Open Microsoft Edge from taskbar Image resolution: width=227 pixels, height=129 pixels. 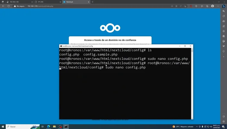[x=48, y=126]
